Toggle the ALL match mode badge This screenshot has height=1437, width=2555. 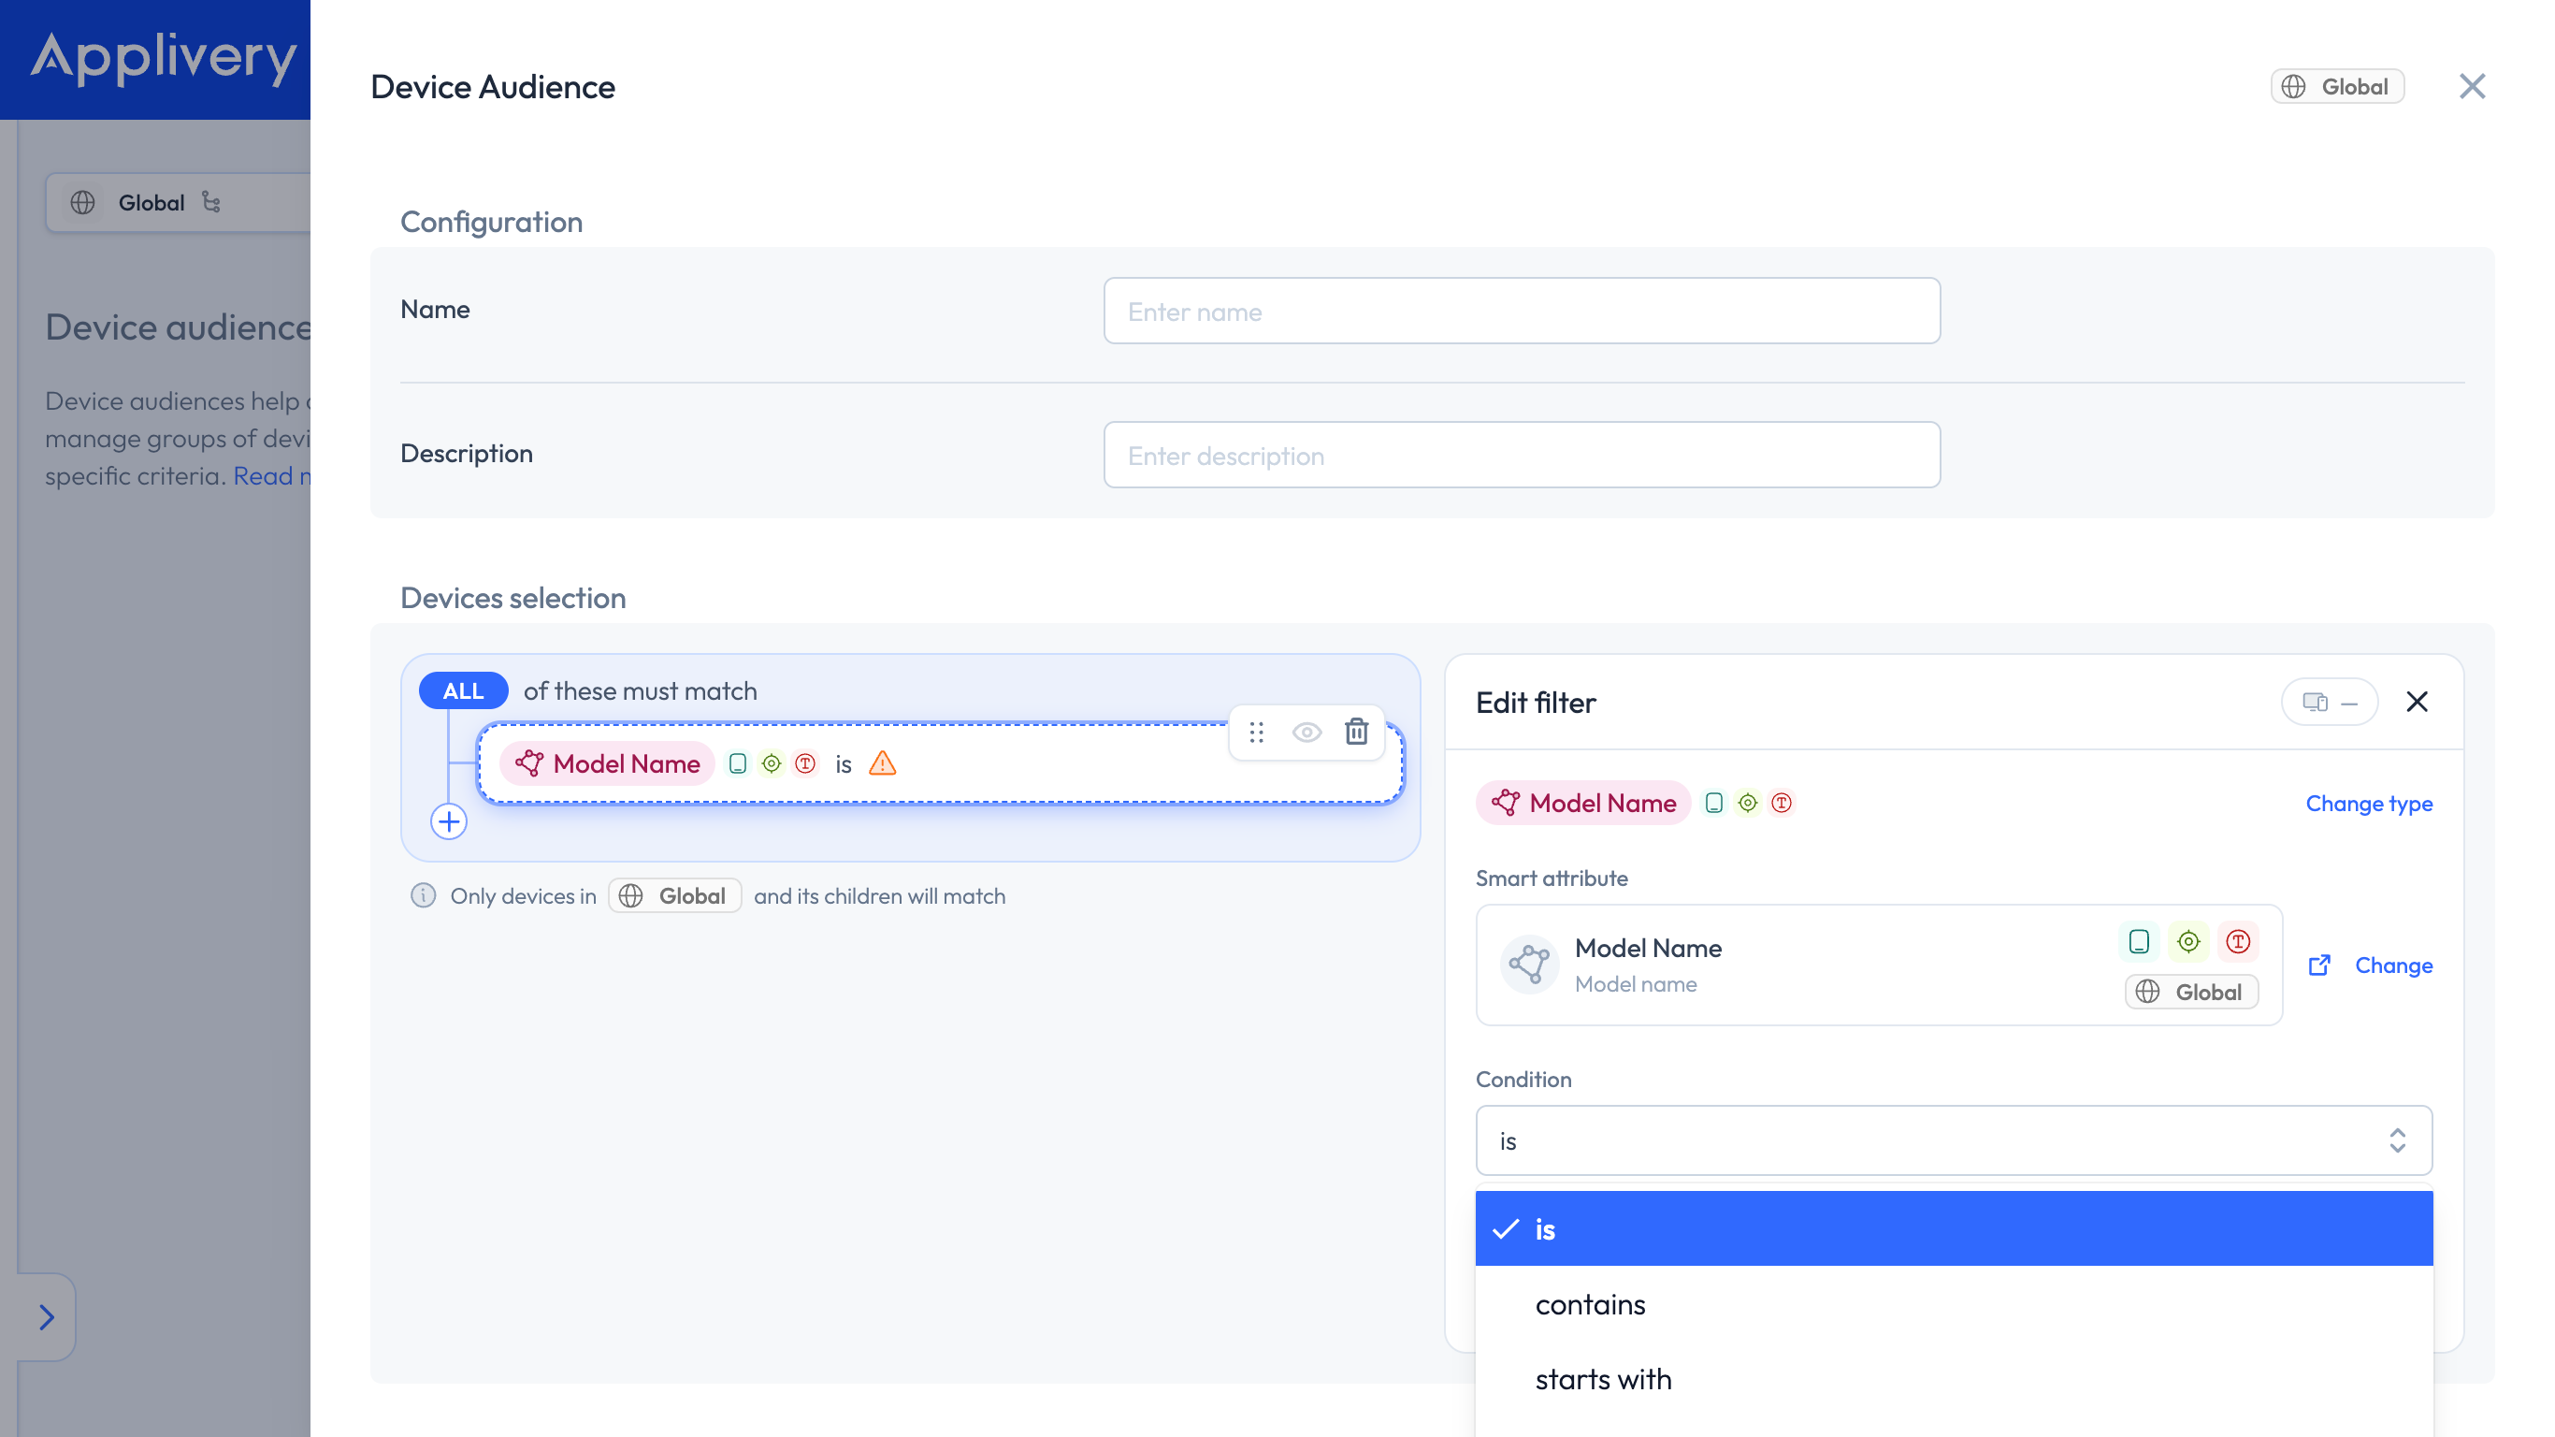pyautogui.click(x=463, y=690)
